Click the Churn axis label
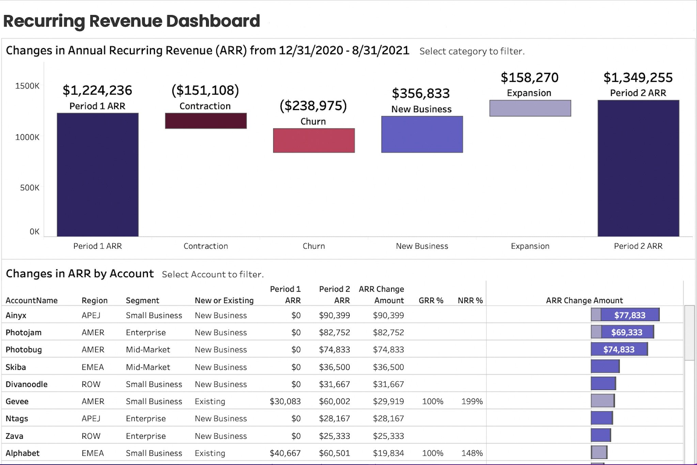Screen dimensions: 697x465 click(314, 246)
